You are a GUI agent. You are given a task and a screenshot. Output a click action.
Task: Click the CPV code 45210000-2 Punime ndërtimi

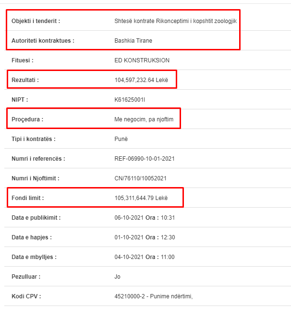154,296
